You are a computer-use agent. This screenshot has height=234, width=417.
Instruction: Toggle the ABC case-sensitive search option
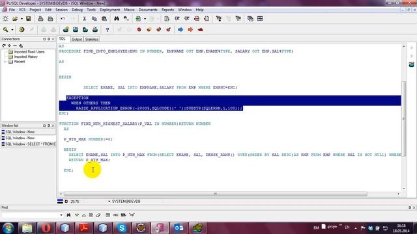click(116, 215)
